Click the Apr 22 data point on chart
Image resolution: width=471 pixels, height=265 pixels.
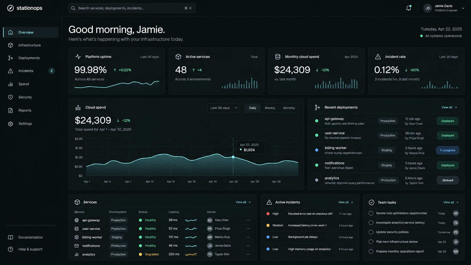pyautogui.click(x=233, y=157)
